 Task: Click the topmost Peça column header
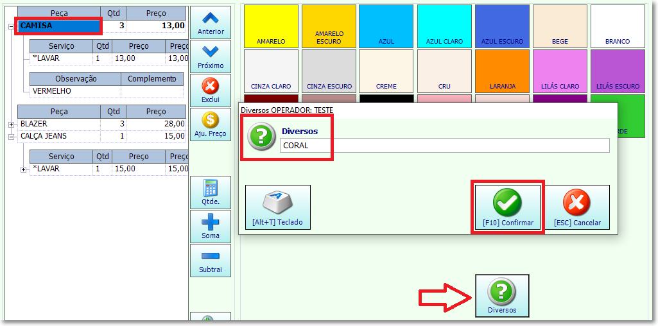[59, 13]
